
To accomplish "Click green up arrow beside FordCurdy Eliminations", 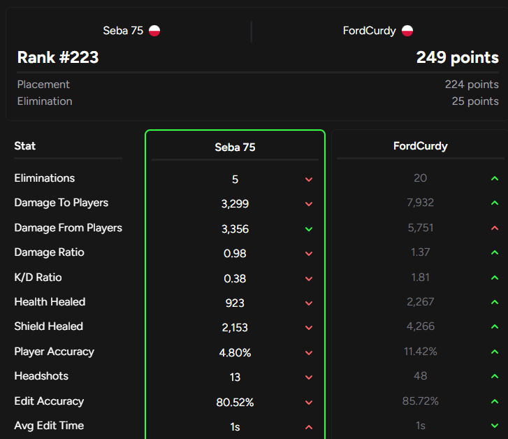I will (495, 178).
